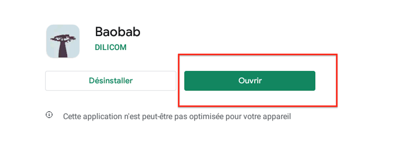View publisher DILICOM's profile
Viewport: 398px width, 147px height.
tap(110, 47)
